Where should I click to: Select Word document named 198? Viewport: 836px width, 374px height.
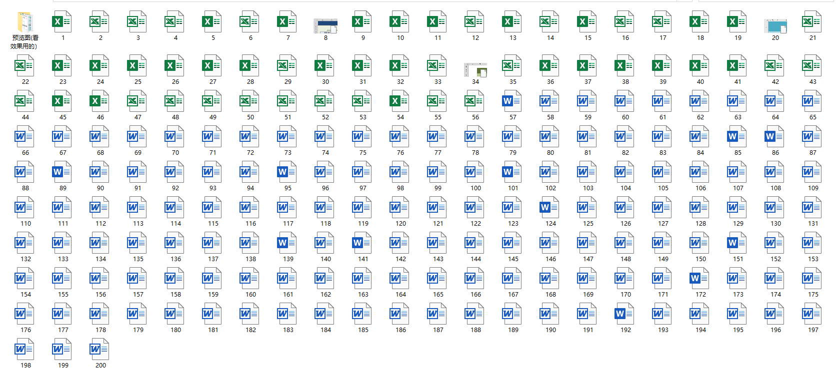point(25,350)
